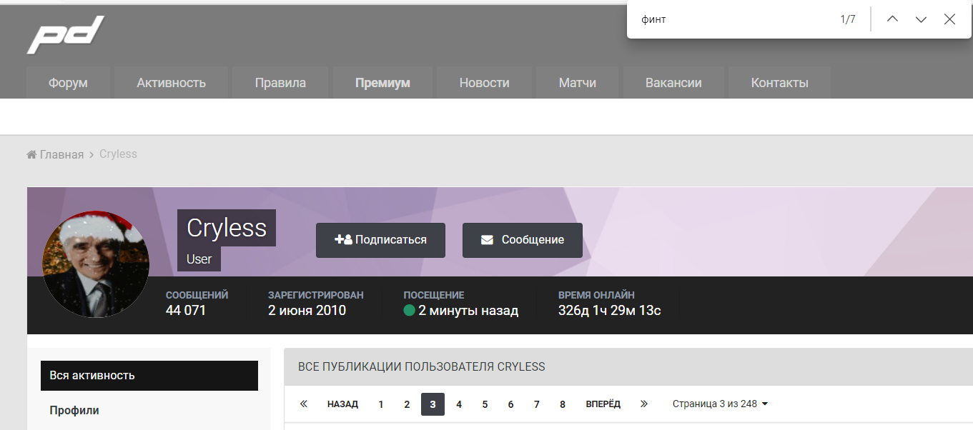Viewport: 973px width, 430px height.
Task: Open the Страница 3 из 248 dropdown
Action: (x=720, y=404)
